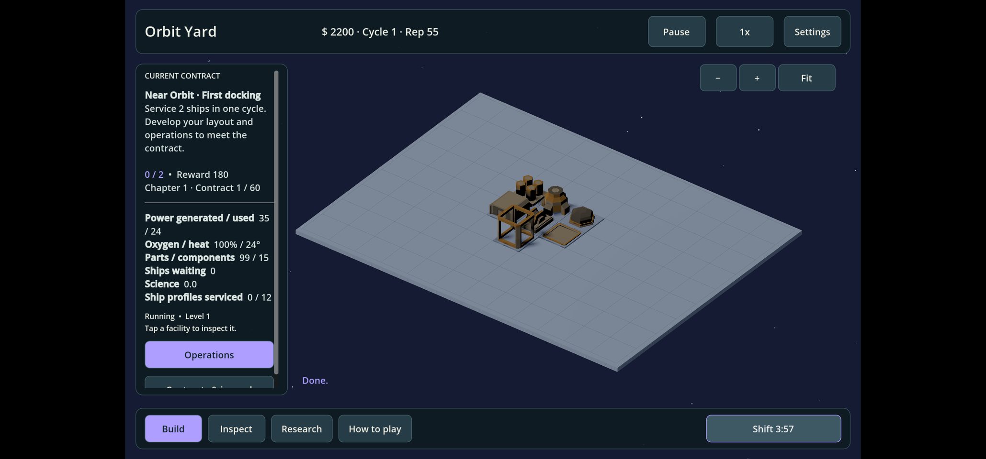Change the 1x game speed
The height and width of the screenshot is (459, 986).
tap(744, 32)
